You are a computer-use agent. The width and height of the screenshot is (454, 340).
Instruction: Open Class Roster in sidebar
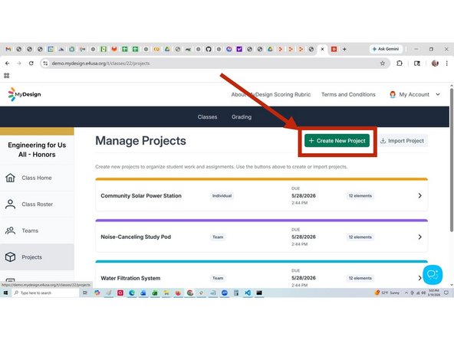point(37,204)
